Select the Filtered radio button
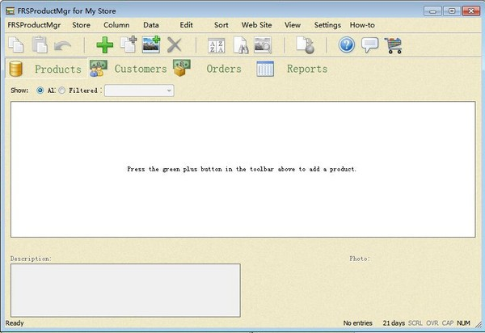485x333 pixels. 62,91
